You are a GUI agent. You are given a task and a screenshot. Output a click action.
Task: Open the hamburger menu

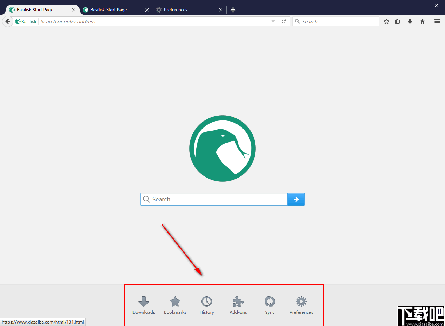tap(437, 21)
